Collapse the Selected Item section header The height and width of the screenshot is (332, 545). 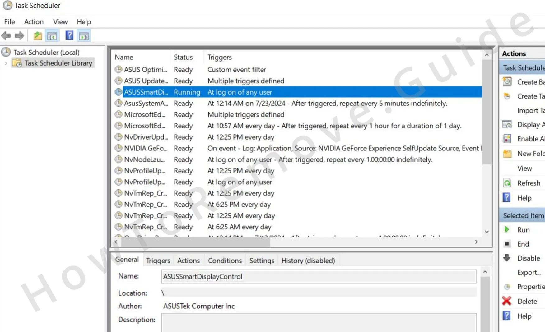(x=523, y=215)
